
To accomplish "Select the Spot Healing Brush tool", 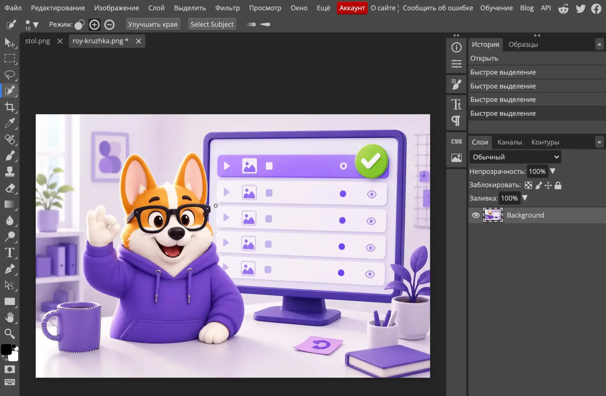I will [x=10, y=139].
